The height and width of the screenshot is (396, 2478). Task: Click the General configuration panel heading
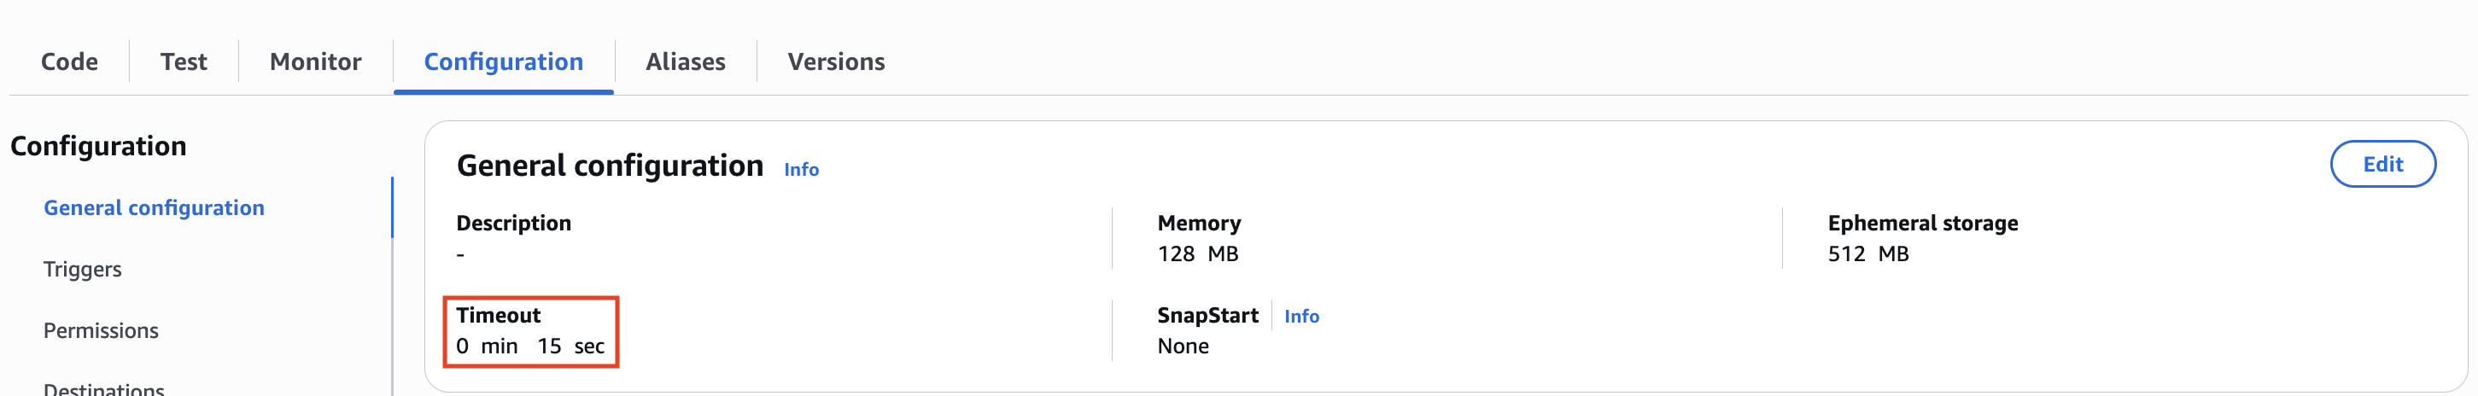point(609,166)
